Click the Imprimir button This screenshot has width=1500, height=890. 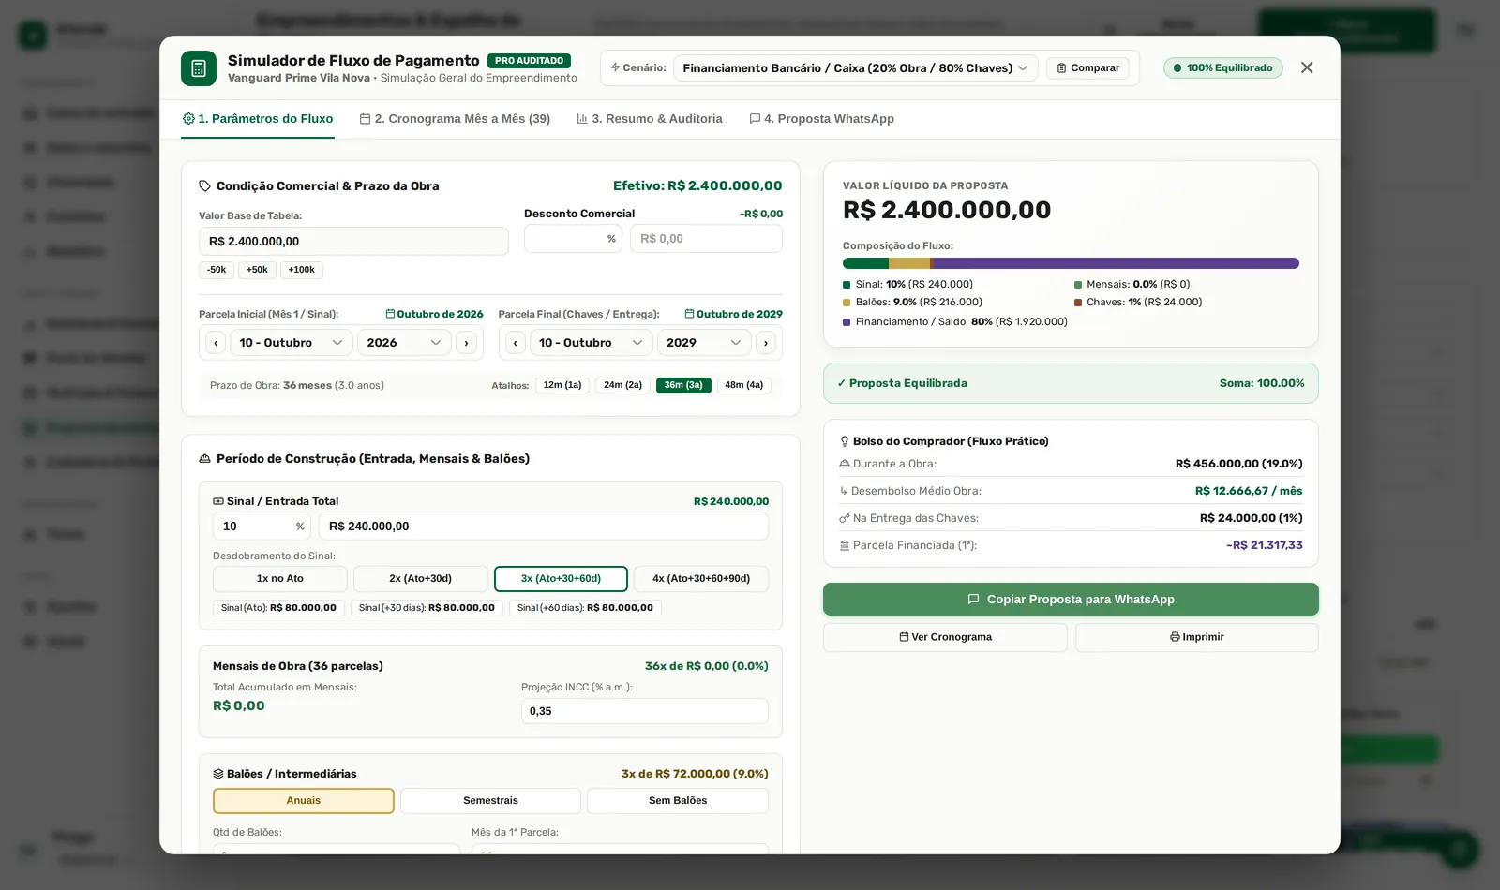(1197, 637)
